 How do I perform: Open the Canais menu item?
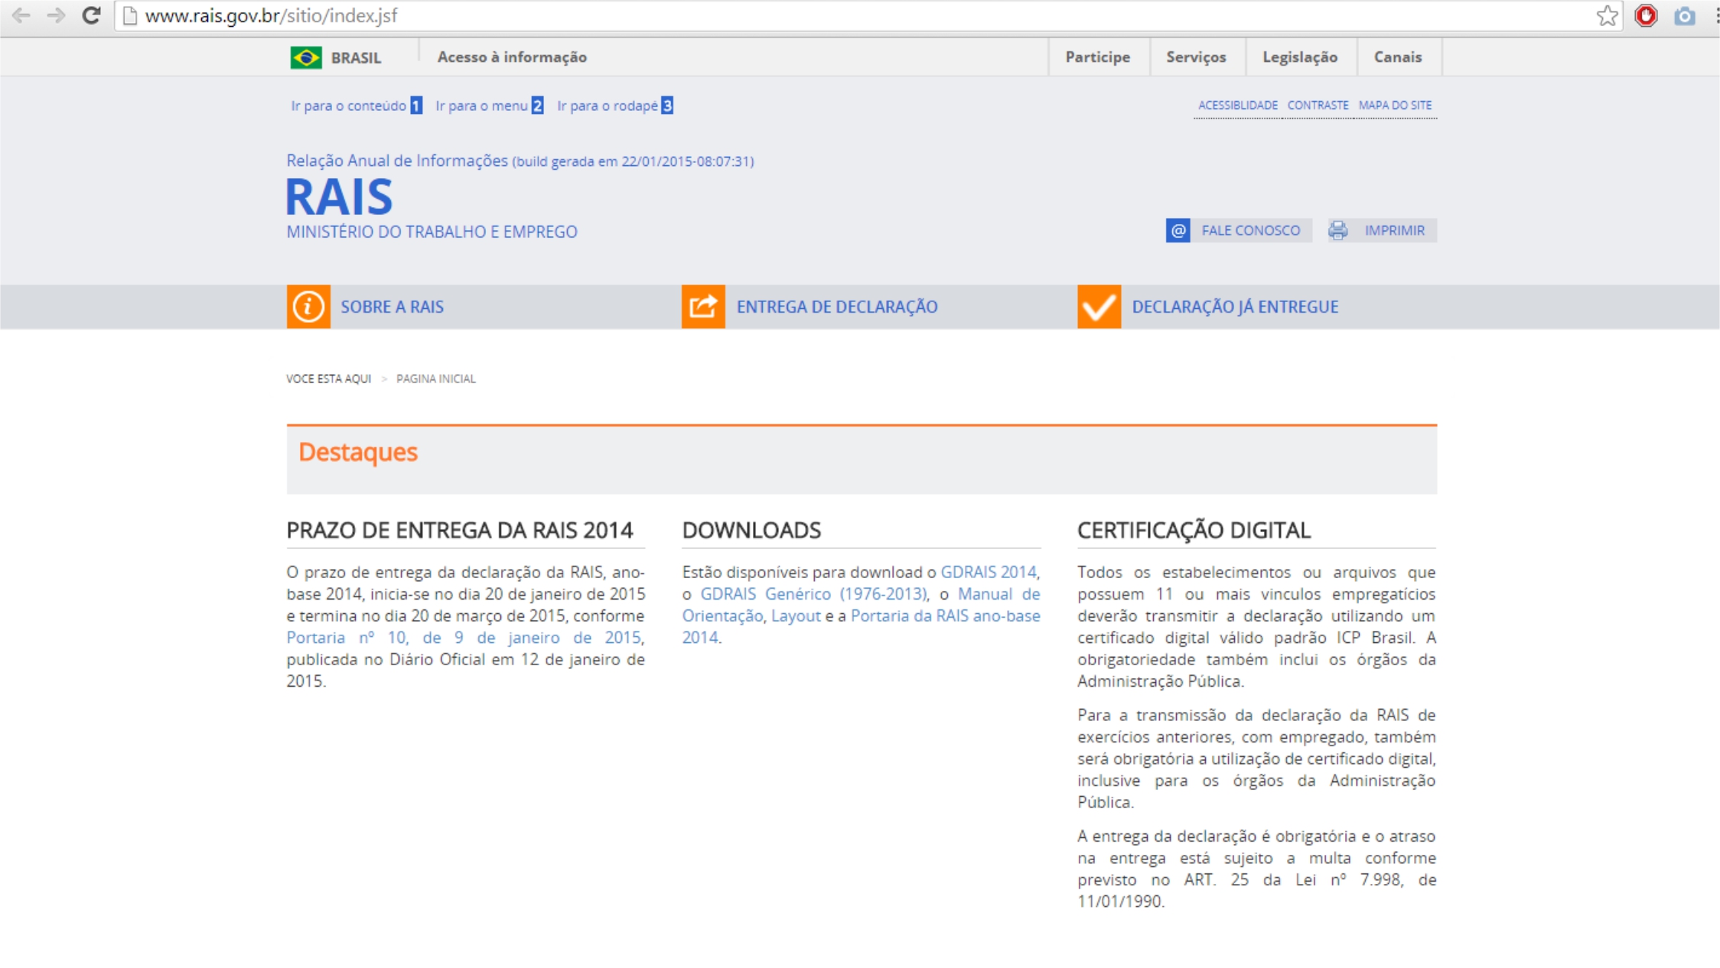pyautogui.click(x=1398, y=57)
